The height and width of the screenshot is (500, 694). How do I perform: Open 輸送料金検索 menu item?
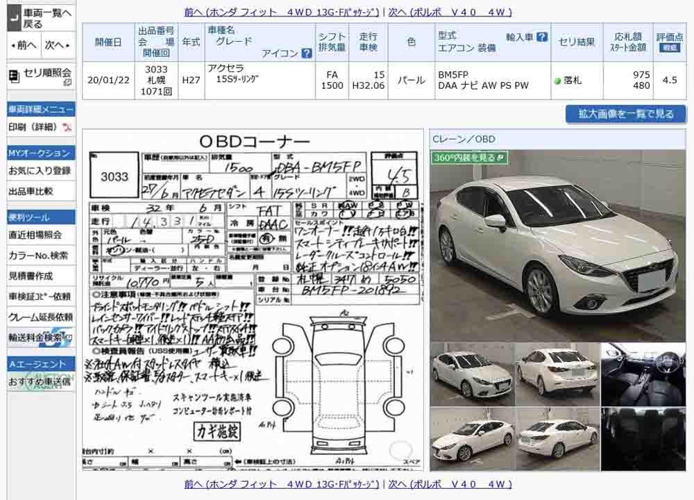pos(41,337)
